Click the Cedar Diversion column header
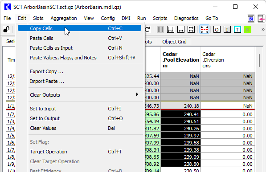 coord(228,60)
